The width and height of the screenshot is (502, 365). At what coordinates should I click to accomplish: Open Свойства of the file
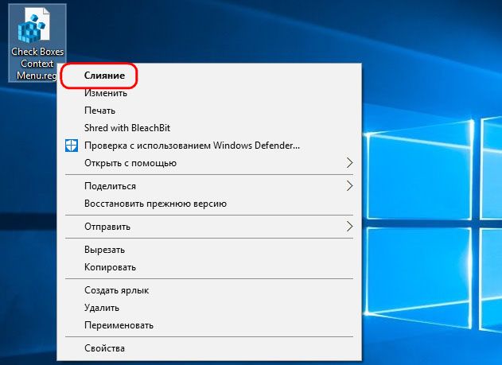point(209,348)
